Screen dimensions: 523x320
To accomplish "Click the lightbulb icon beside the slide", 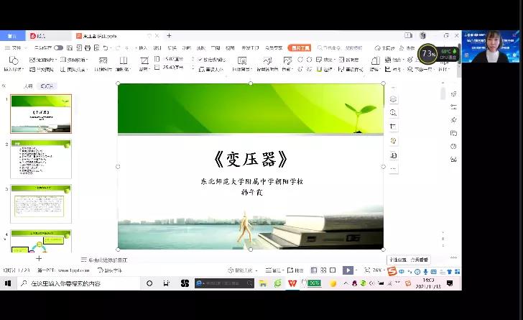I will pos(393,141).
